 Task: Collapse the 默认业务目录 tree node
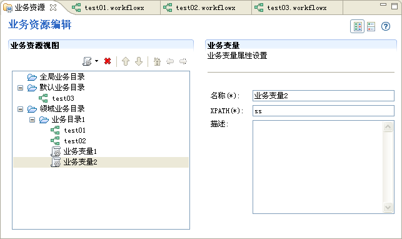point(20,88)
